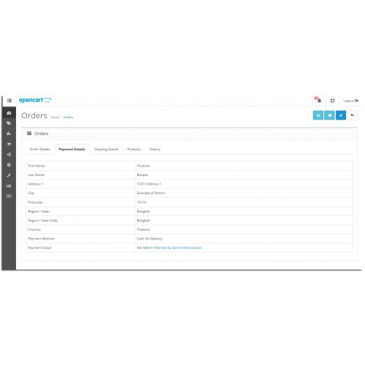Open the lifebuoy help dropdown

332,101
